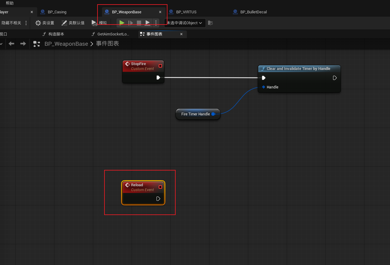Viewport: 390px width, 265px height.
Task: Click the blueprint graph icon in the breadcrumb
Action: (37, 44)
